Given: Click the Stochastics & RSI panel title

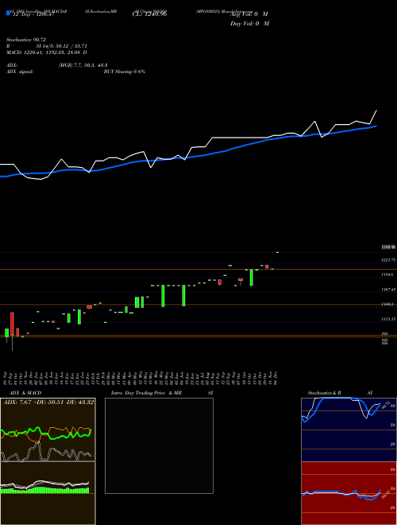Looking at the screenshot, I should (x=340, y=393).
